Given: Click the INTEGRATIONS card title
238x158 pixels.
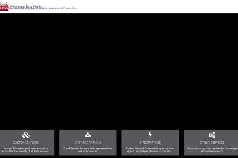Looking at the screenshot, I should coord(150,143).
